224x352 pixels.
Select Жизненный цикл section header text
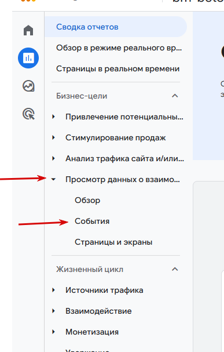tap(90, 269)
